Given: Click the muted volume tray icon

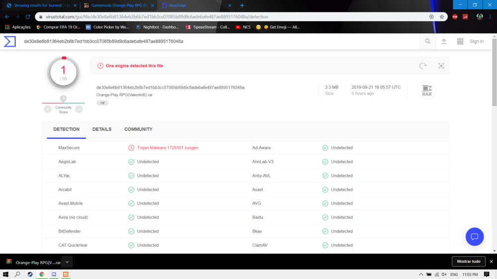Looking at the screenshot, I should pos(444,274).
